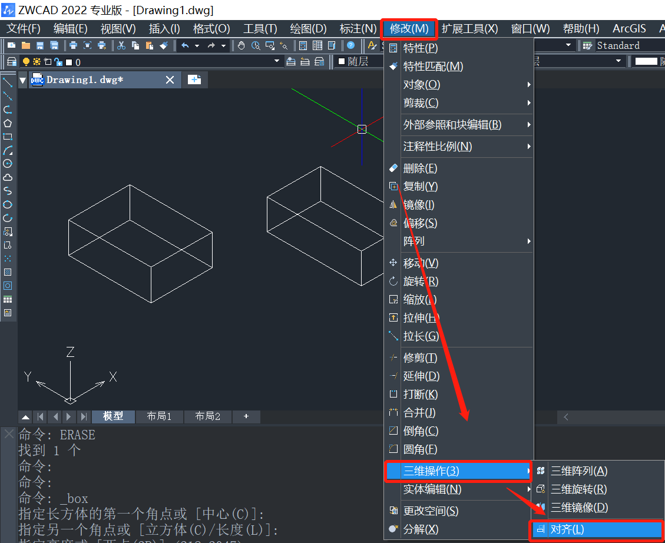
Task: Open Layer Properties Manager icon
Action: (x=11, y=62)
